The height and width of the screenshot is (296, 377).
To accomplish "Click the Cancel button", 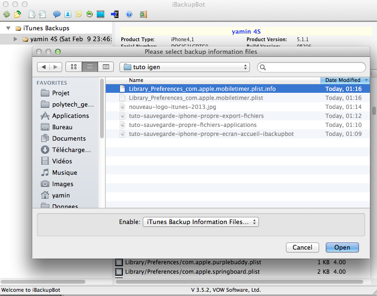I will coord(302,248).
